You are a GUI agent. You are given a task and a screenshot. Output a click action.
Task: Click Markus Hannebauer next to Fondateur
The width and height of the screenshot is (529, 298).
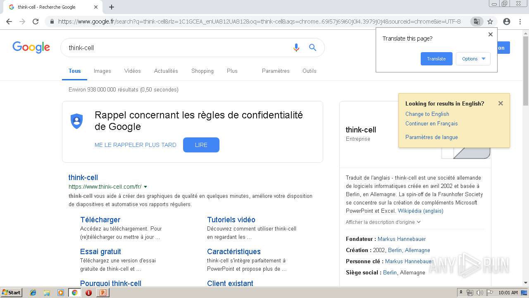tap(402, 239)
